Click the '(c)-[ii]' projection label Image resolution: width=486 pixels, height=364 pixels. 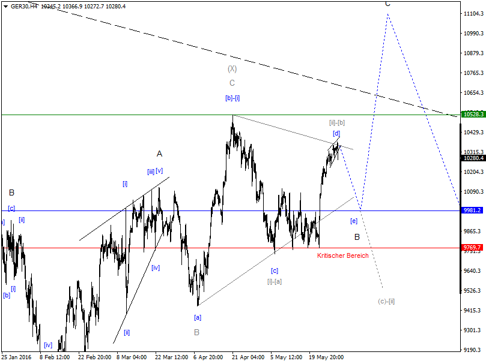coord(386,301)
